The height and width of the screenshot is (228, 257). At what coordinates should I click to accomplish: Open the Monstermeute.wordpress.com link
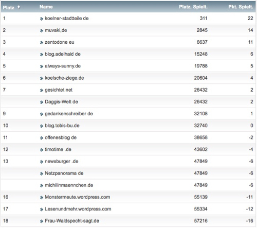point(78,197)
